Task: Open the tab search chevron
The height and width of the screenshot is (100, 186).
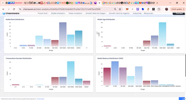Action: (x=3, y=3)
